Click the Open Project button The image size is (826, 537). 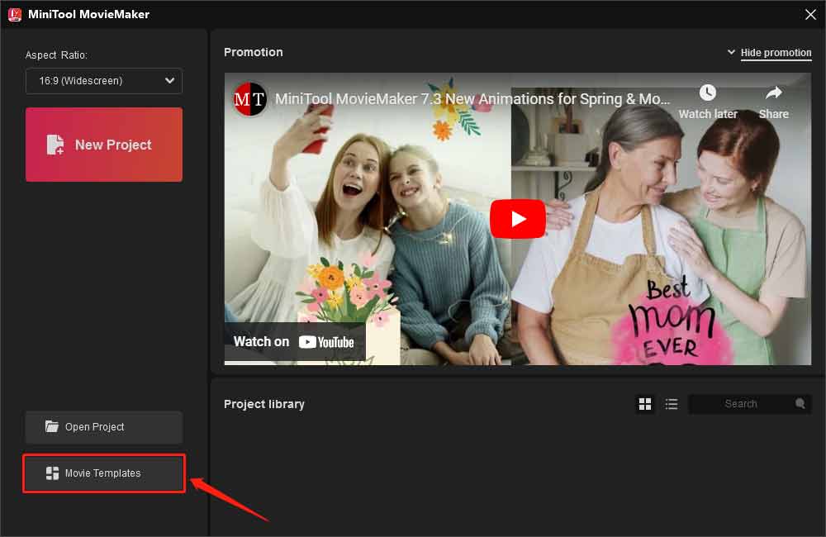104,427
